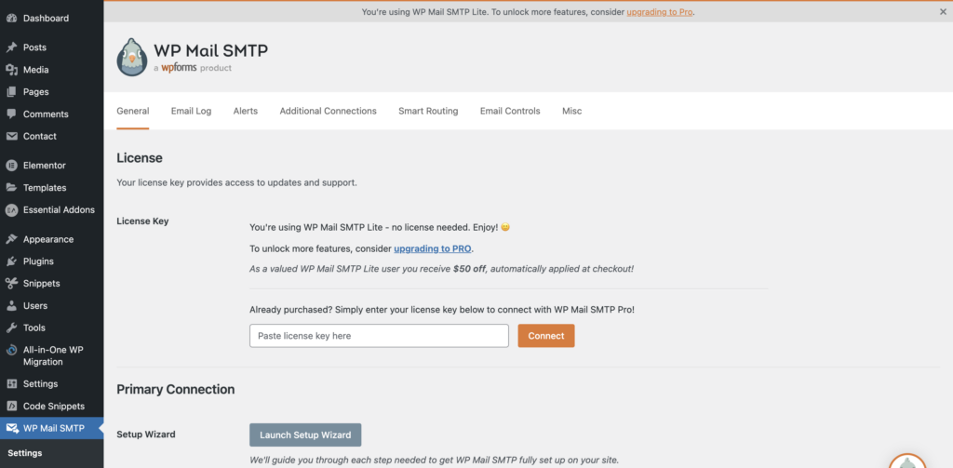Click the Plugins plug icon

(x=11, y=261)
